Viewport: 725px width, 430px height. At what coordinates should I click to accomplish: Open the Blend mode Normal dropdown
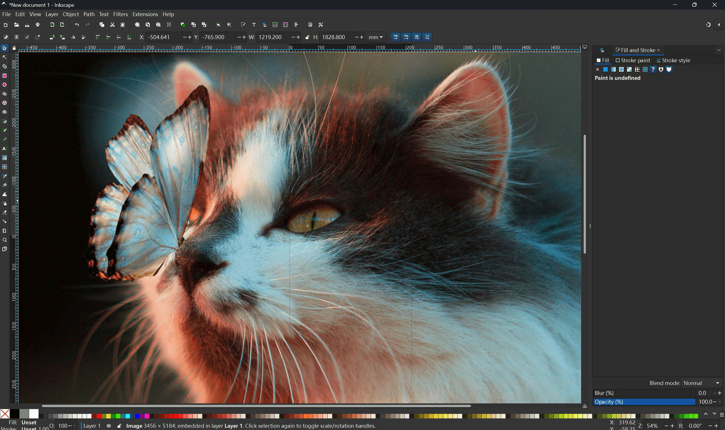tap(701, 383)
